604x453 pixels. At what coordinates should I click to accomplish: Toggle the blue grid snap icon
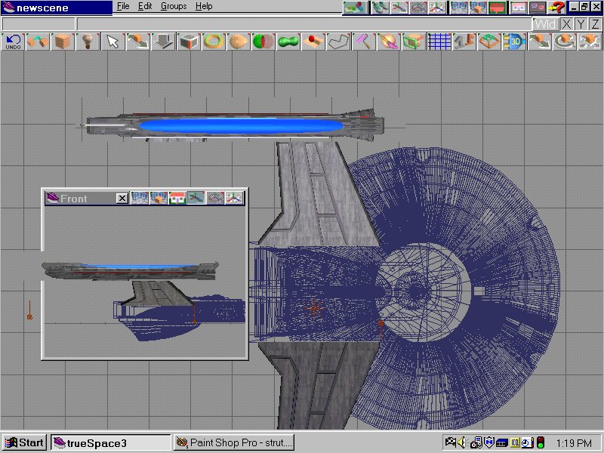439,42
